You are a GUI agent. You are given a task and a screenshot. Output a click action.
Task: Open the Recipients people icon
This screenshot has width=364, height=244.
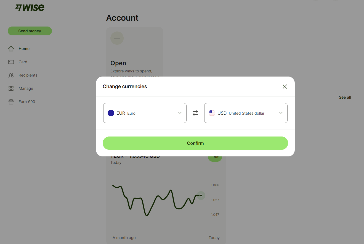point(11,75)
